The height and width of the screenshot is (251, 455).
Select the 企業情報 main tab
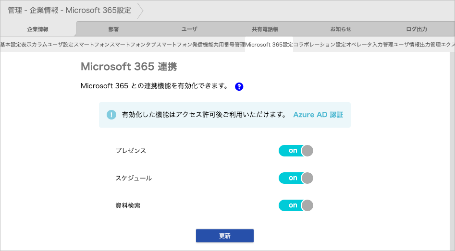[38, 29]
